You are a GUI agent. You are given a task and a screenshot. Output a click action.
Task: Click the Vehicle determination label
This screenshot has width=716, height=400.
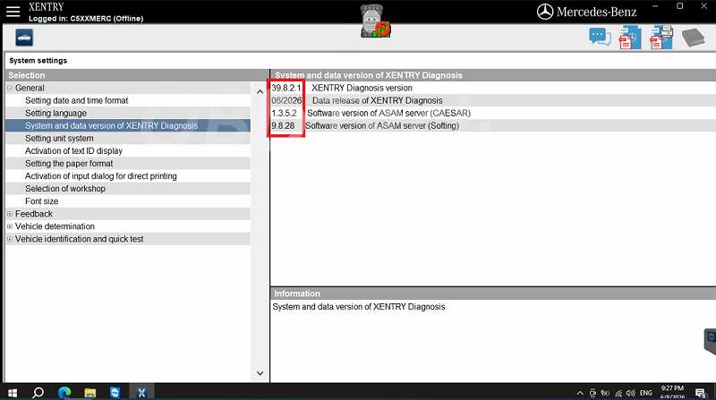pos(55,226)
